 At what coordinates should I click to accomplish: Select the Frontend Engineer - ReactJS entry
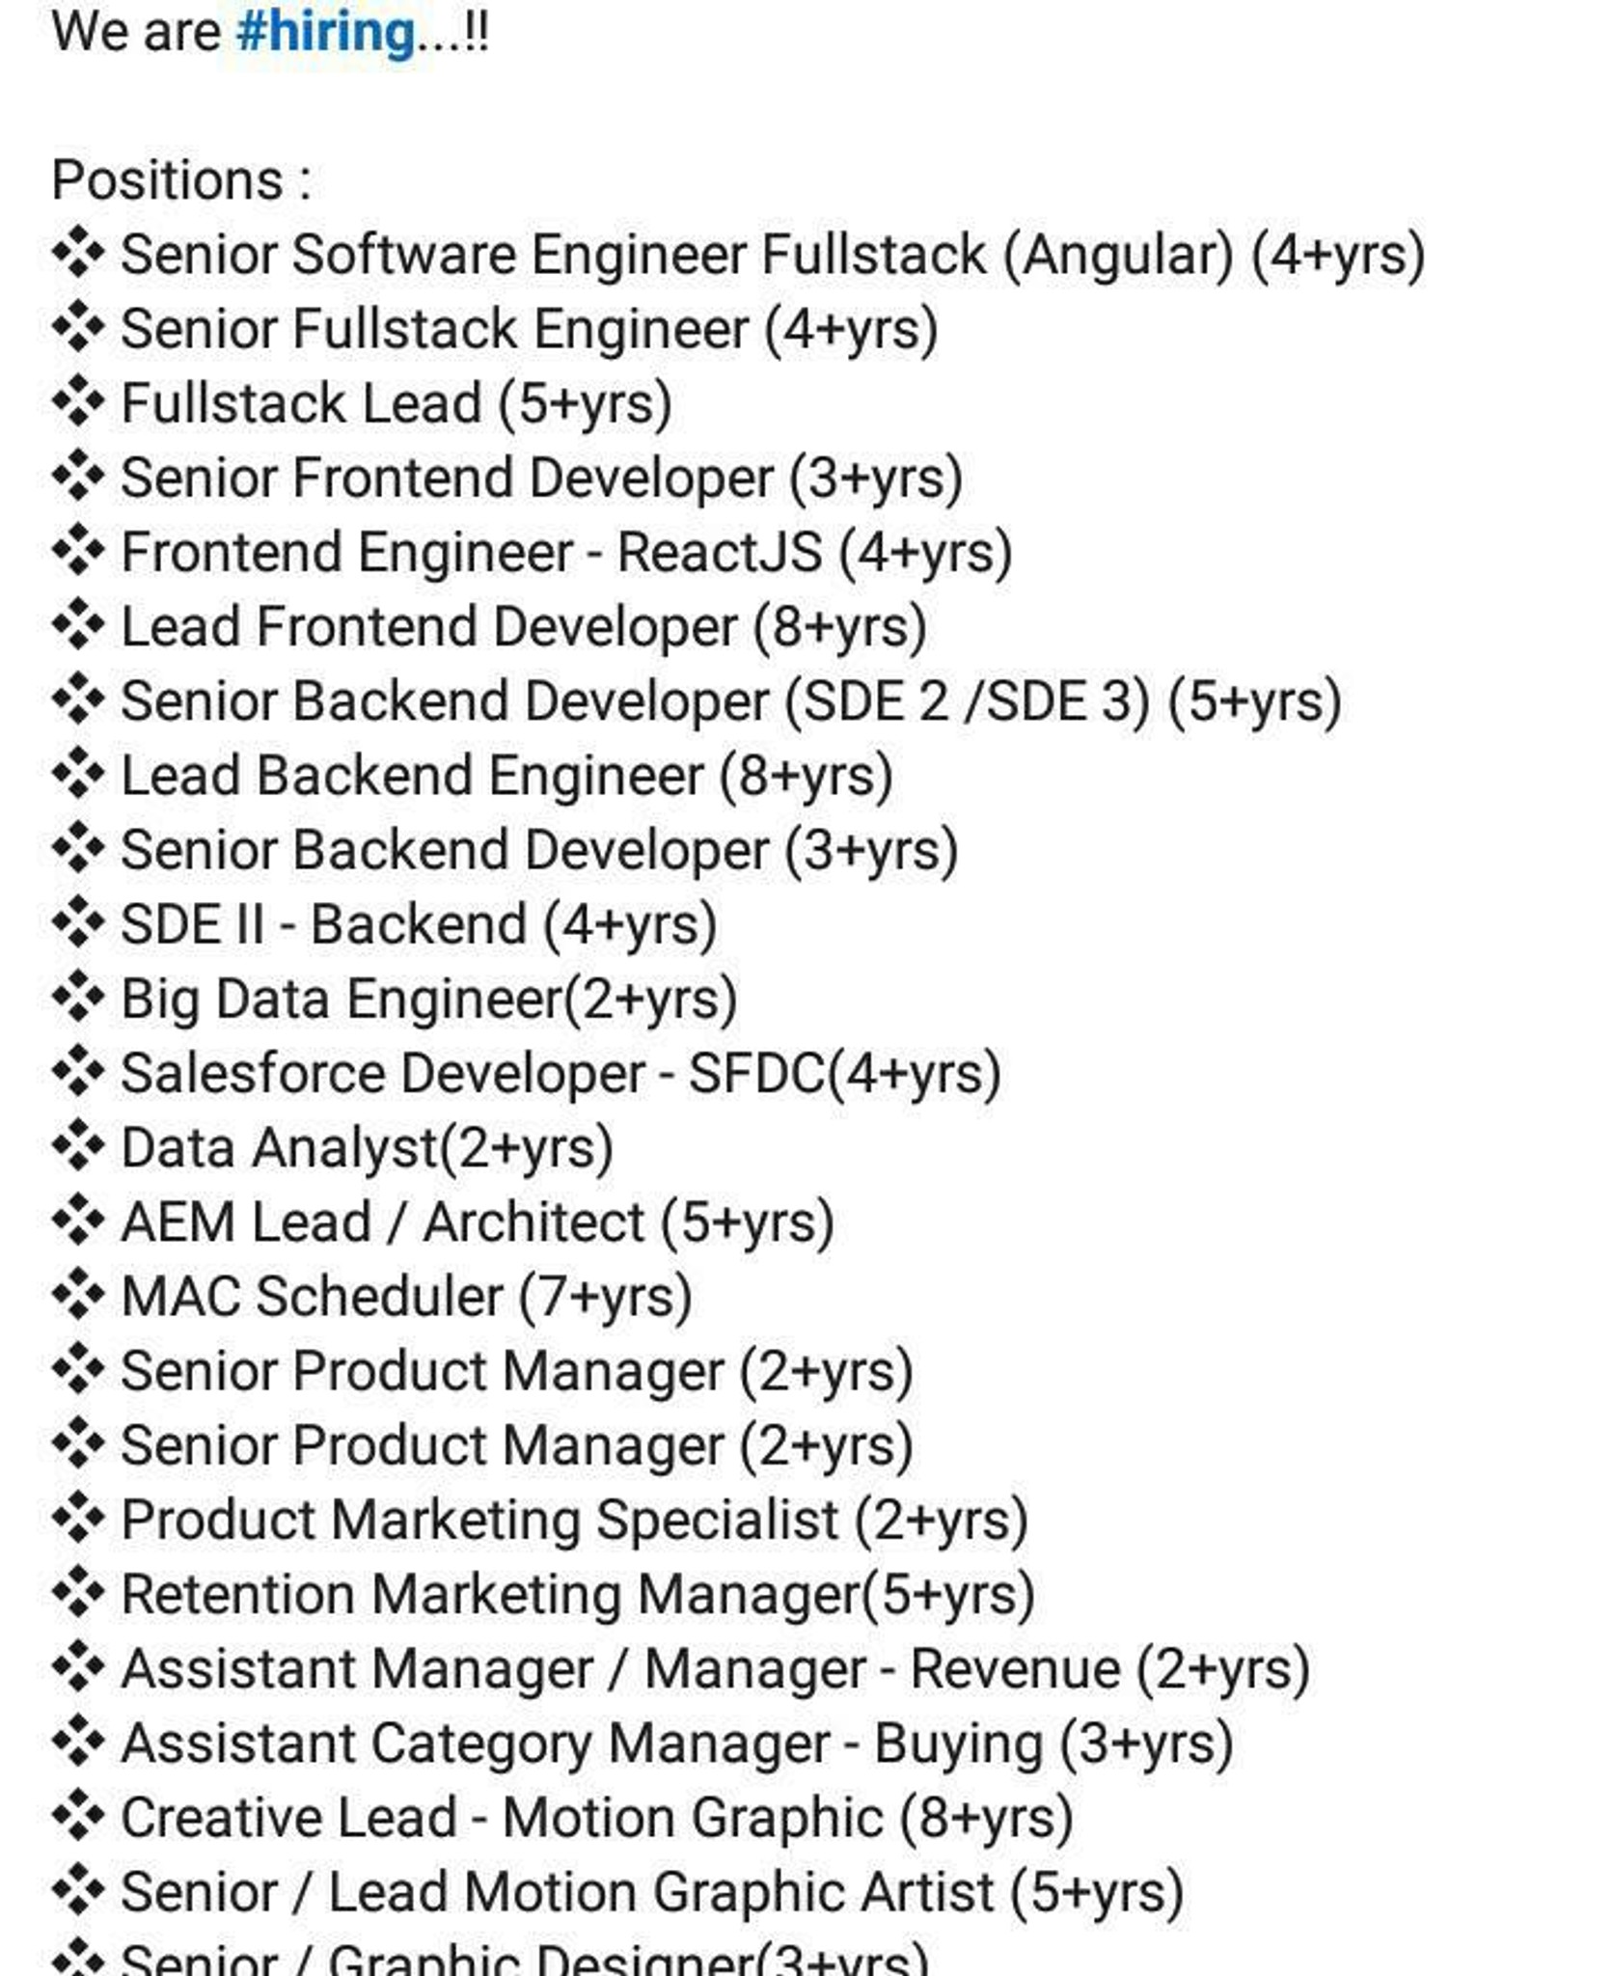pyautogui.click(x=565, y=553)
